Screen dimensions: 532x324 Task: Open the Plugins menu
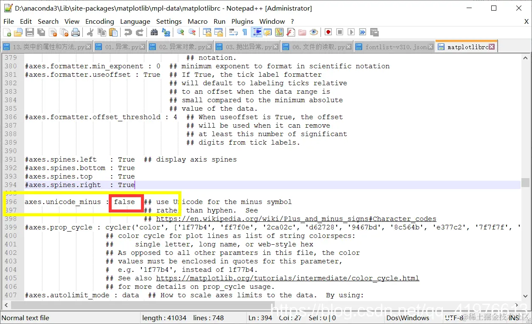tap(243, 21)
